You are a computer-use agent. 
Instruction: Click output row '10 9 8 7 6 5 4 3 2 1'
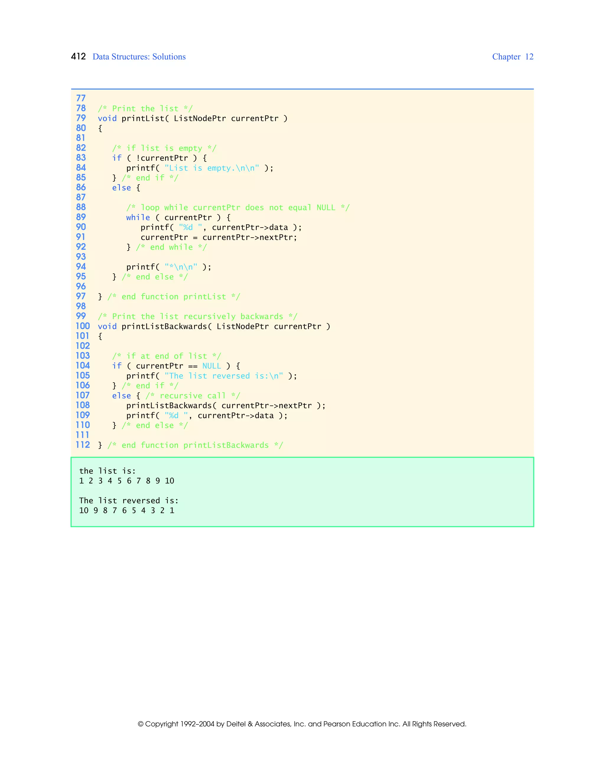click(126, 510)
